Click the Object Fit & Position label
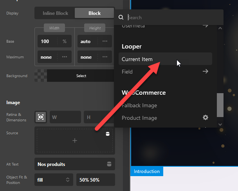The height and width of the screenshot is (191, 238). pos(17,180)
